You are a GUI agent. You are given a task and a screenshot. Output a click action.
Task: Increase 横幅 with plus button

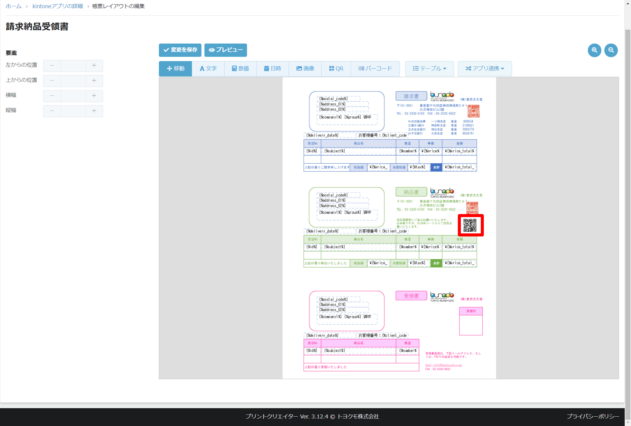coord(94,96)
